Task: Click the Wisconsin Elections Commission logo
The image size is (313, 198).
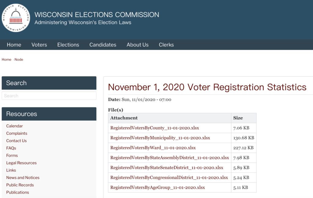Action: (x=16, y=18)
